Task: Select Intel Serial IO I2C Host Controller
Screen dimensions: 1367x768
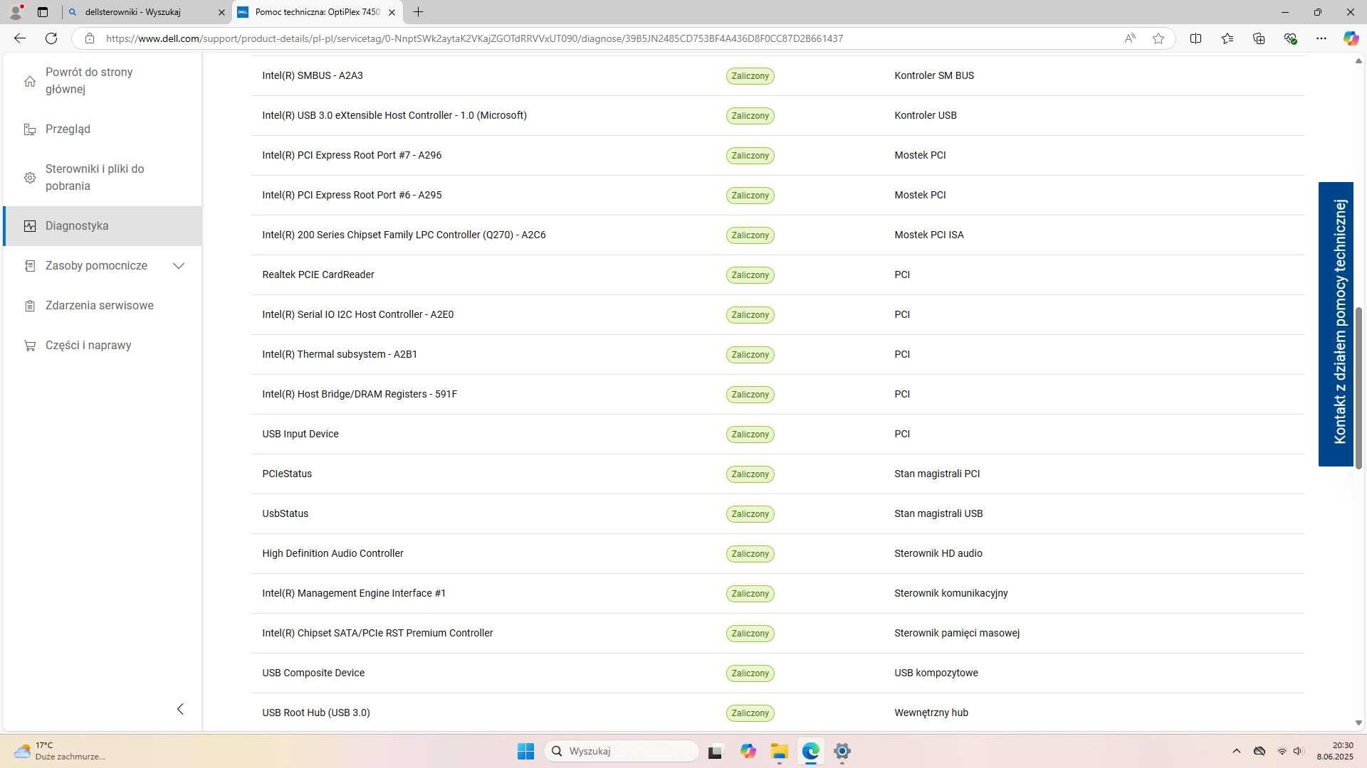Action: point(777,314)
